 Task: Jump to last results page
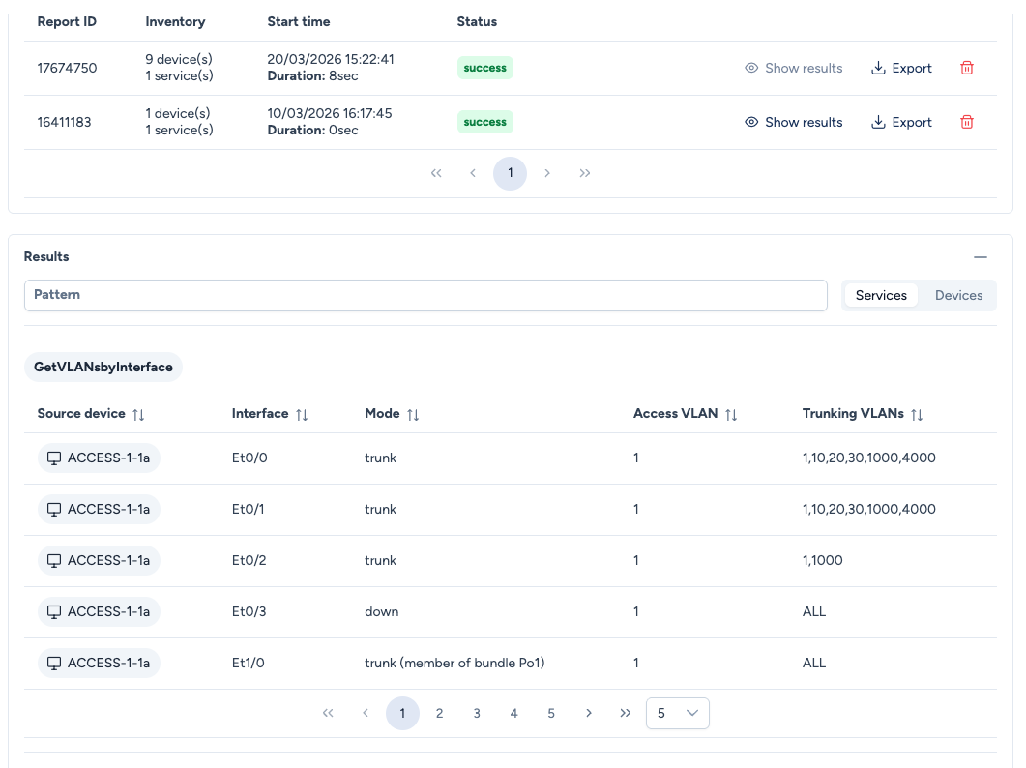[x=625, y=713]
